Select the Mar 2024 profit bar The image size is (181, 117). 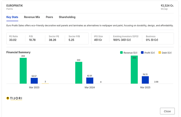(x=90, y=80)
